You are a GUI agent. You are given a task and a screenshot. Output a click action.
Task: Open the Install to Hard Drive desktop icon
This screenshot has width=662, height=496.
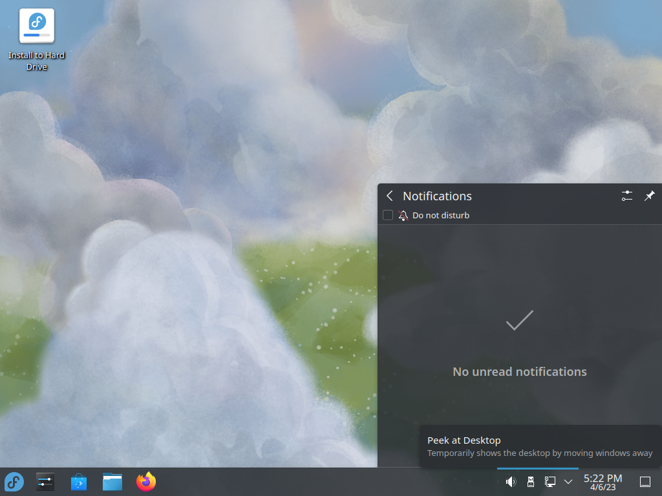[x=36, y=39]
